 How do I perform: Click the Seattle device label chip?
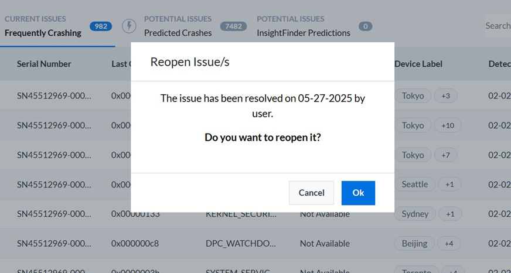414,185
